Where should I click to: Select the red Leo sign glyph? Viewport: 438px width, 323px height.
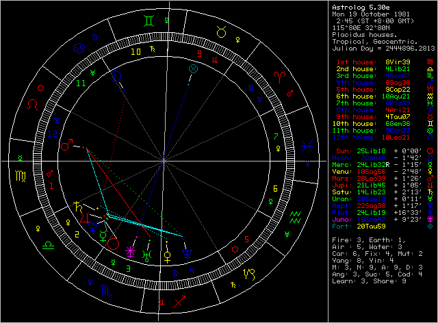coord(32,105)
